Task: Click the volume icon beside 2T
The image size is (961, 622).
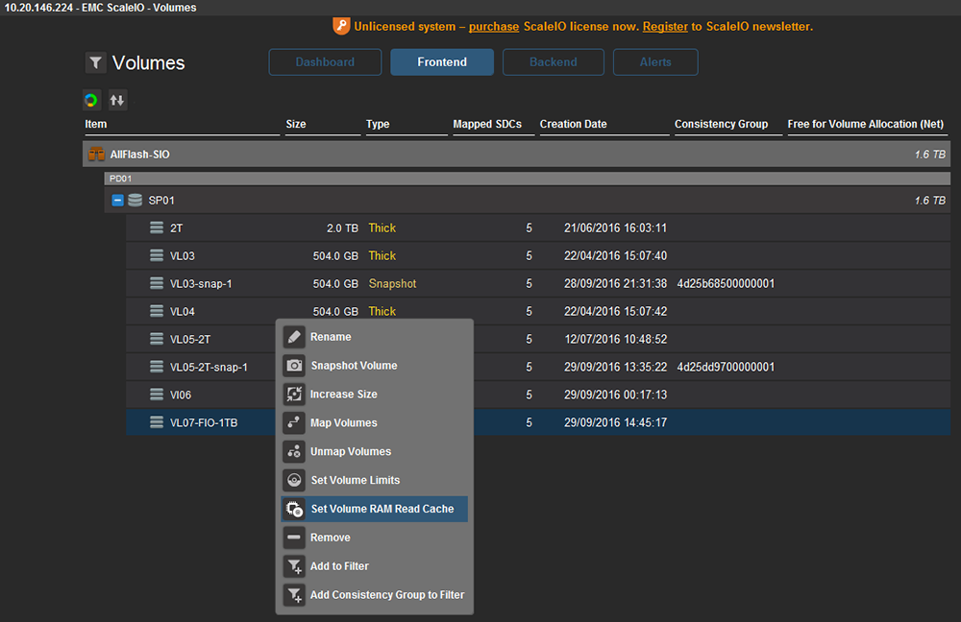Action: pos(157,227)
